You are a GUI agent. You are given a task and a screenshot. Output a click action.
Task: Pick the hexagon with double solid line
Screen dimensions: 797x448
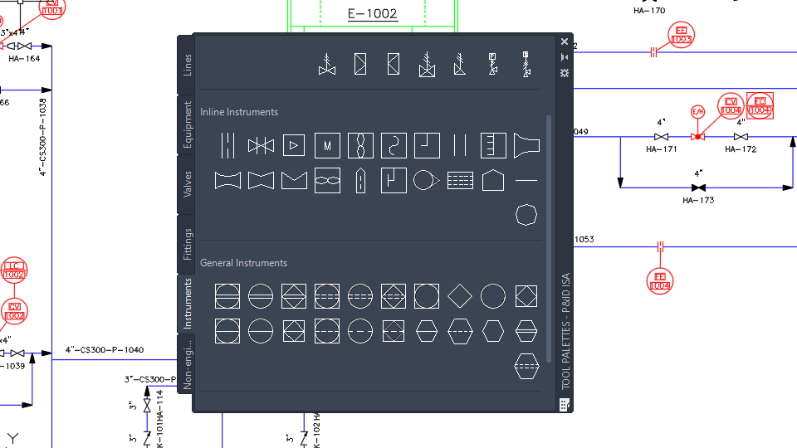pyautogui.click(x=526, y=331)
